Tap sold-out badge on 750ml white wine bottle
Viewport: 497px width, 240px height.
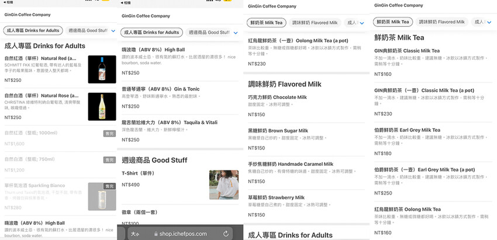click(109, 159)
